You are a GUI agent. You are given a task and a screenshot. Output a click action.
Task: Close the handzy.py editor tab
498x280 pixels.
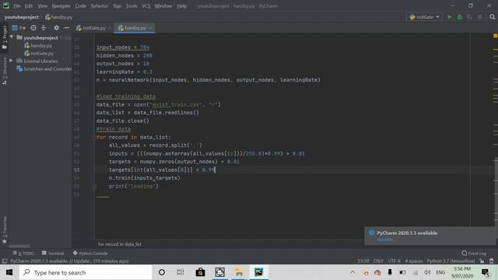click(150, 28)
